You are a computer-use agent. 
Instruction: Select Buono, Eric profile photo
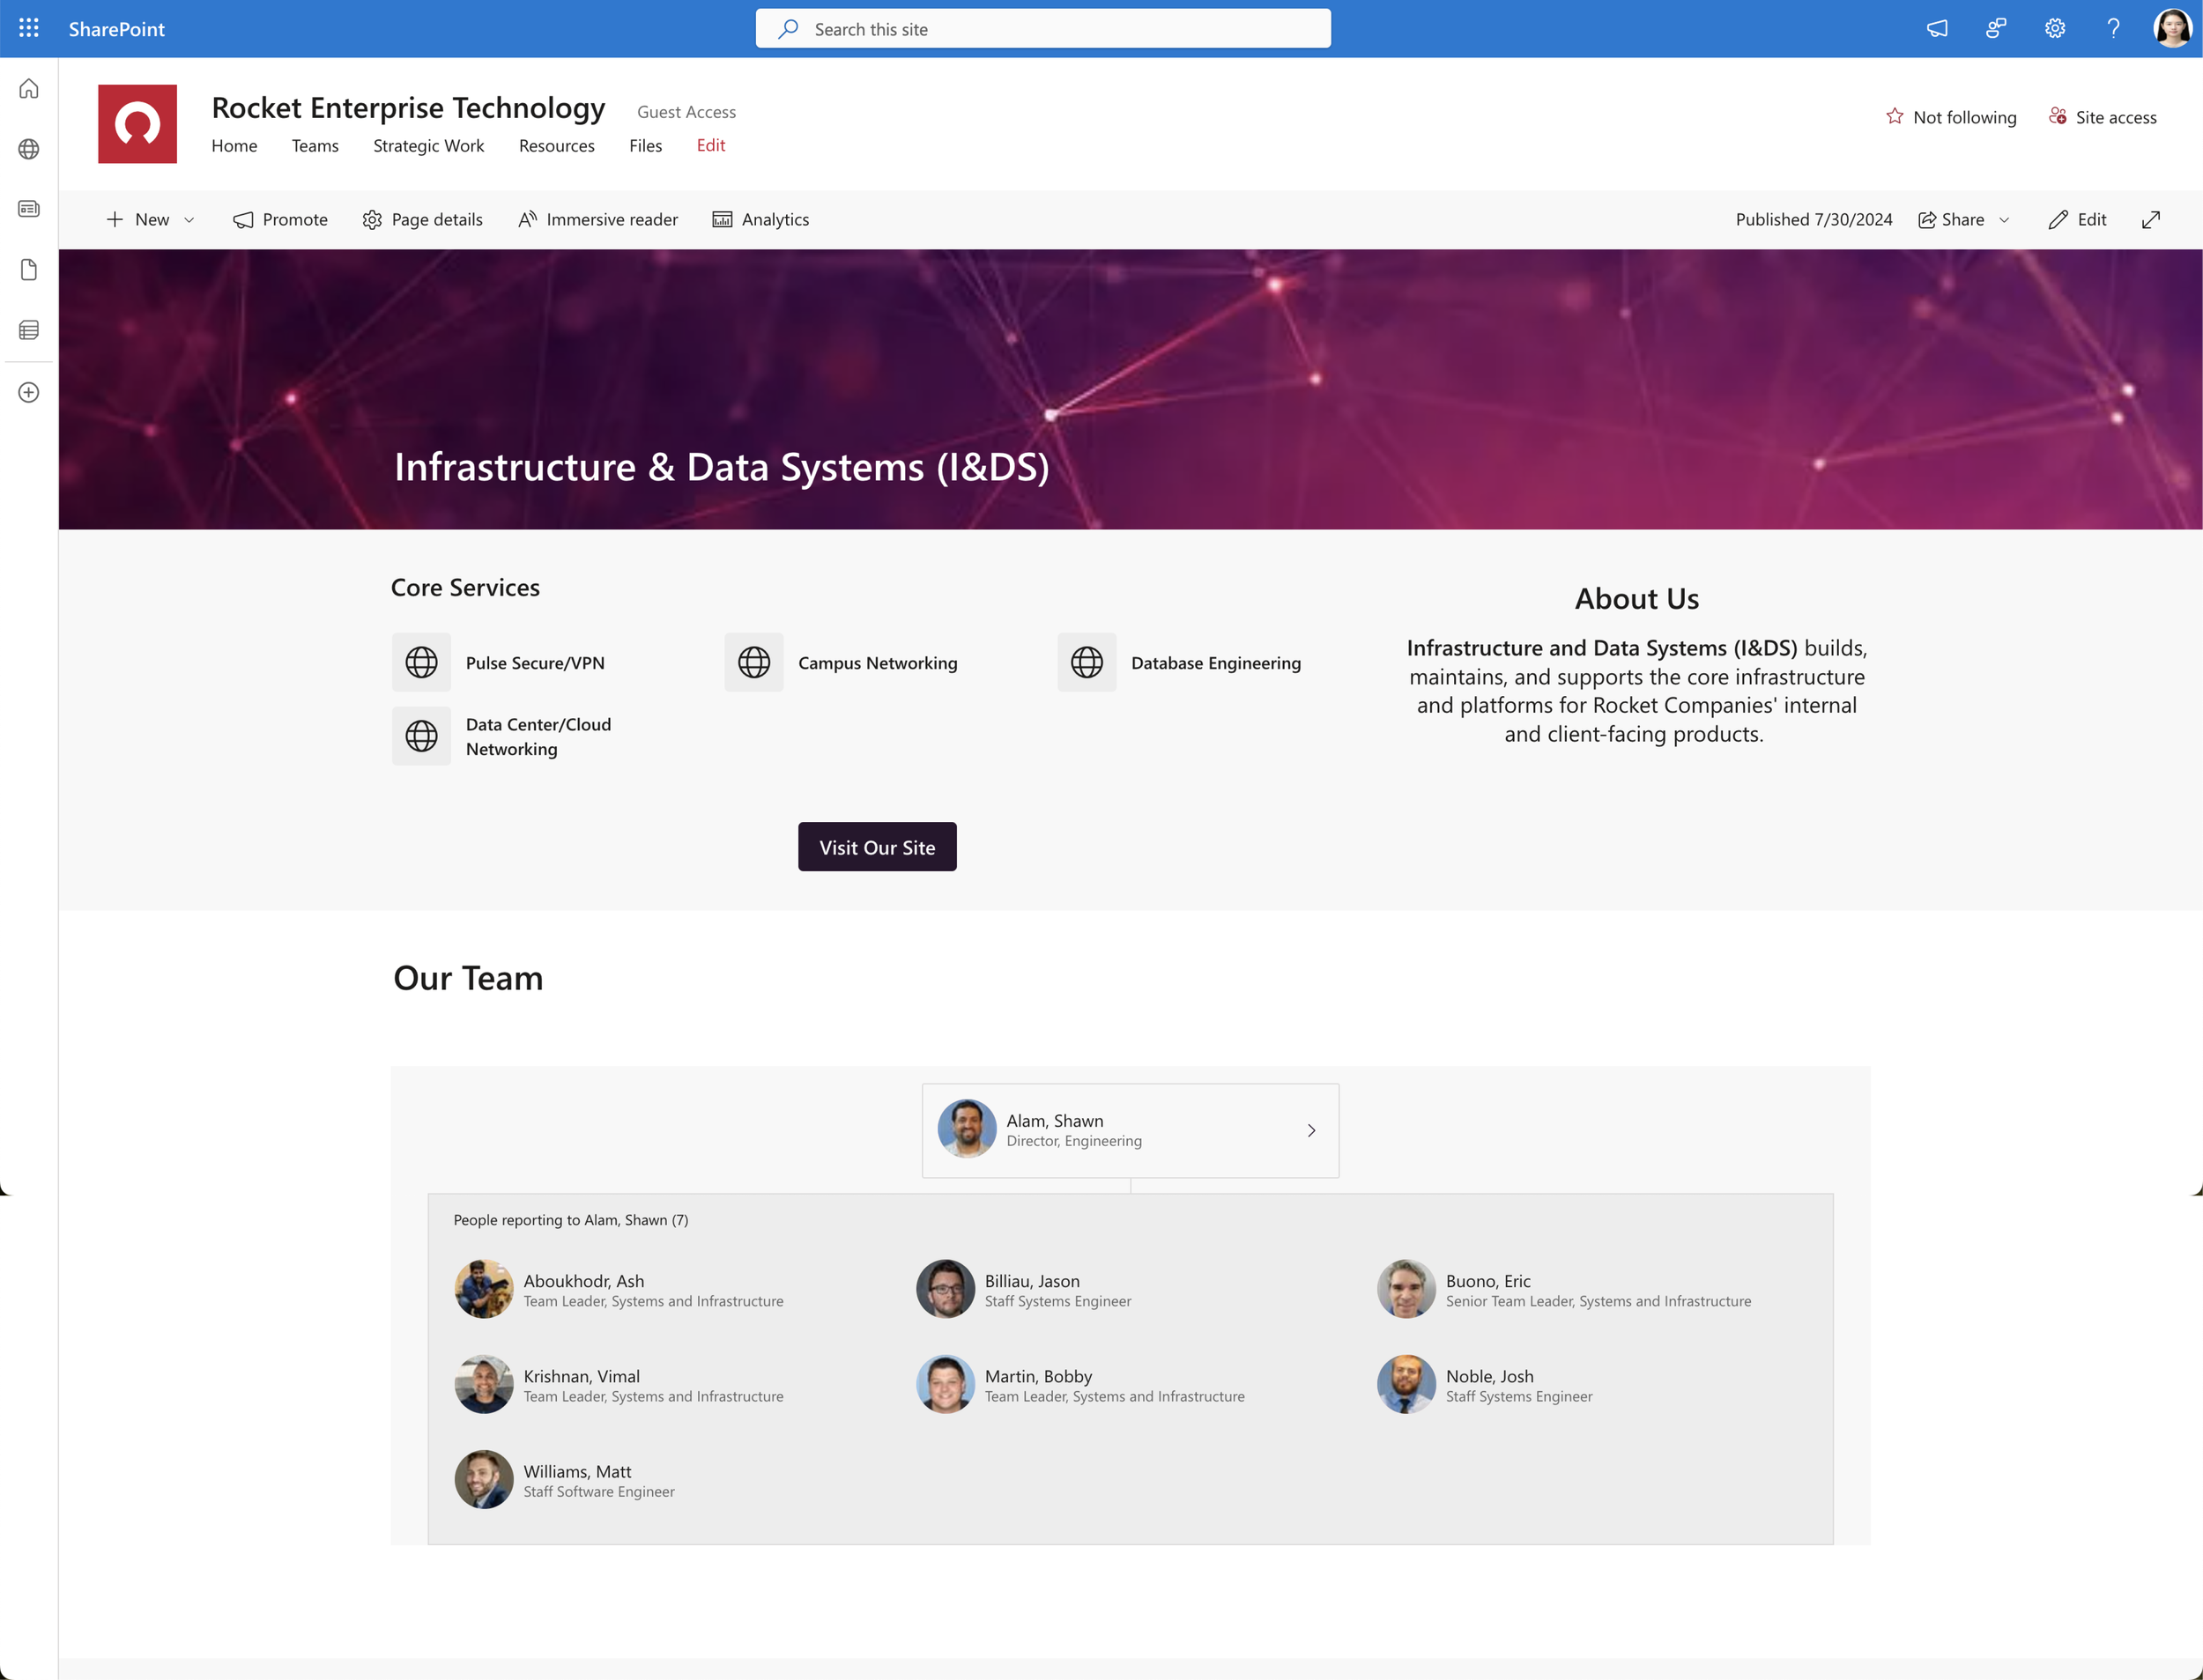click(1405, 1289)
